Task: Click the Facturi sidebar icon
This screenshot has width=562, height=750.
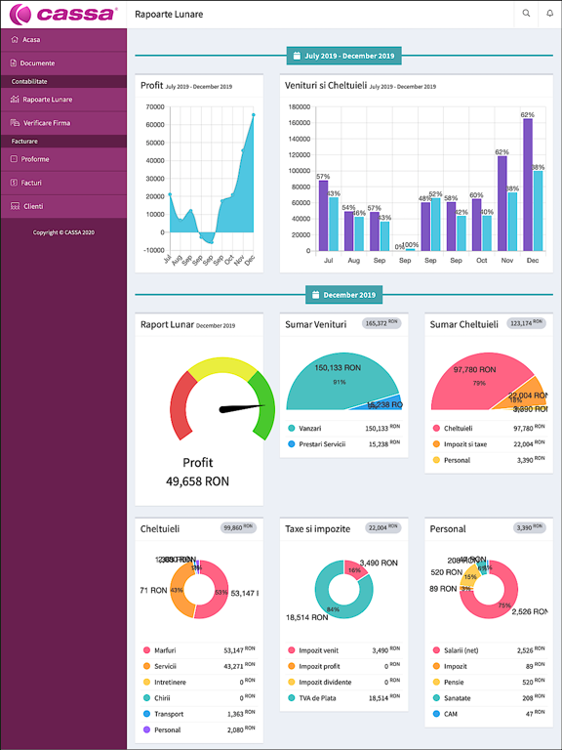Action: pos(14,183)
